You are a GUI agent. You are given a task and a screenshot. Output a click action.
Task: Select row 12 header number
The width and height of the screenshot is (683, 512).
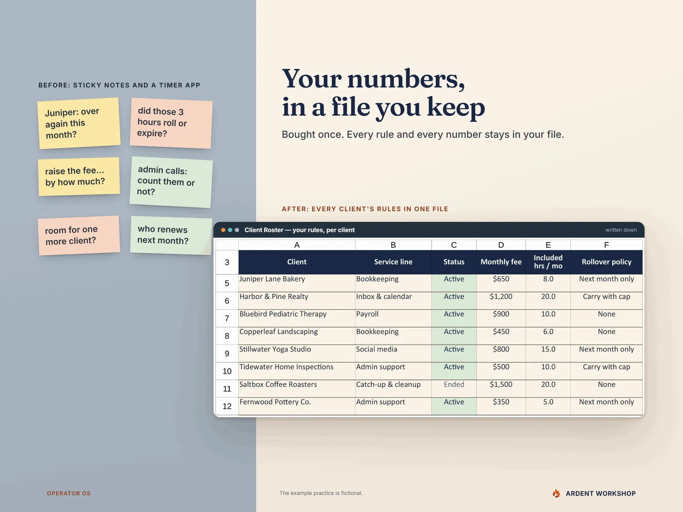[x=227, y=406]
